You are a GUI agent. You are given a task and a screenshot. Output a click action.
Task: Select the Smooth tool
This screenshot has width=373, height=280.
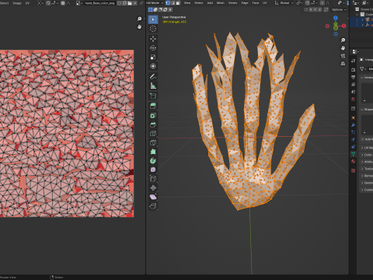[x=153, y=170]
